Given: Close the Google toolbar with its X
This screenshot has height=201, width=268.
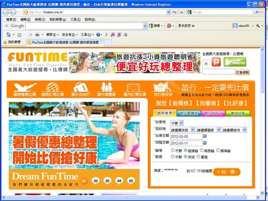Looking at the screenshot, I should pyautogui.click(x=6, y=26).
